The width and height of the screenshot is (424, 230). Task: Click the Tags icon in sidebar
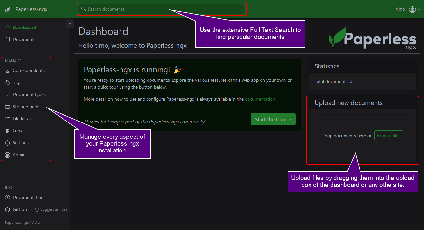click(x=7, y=83)
